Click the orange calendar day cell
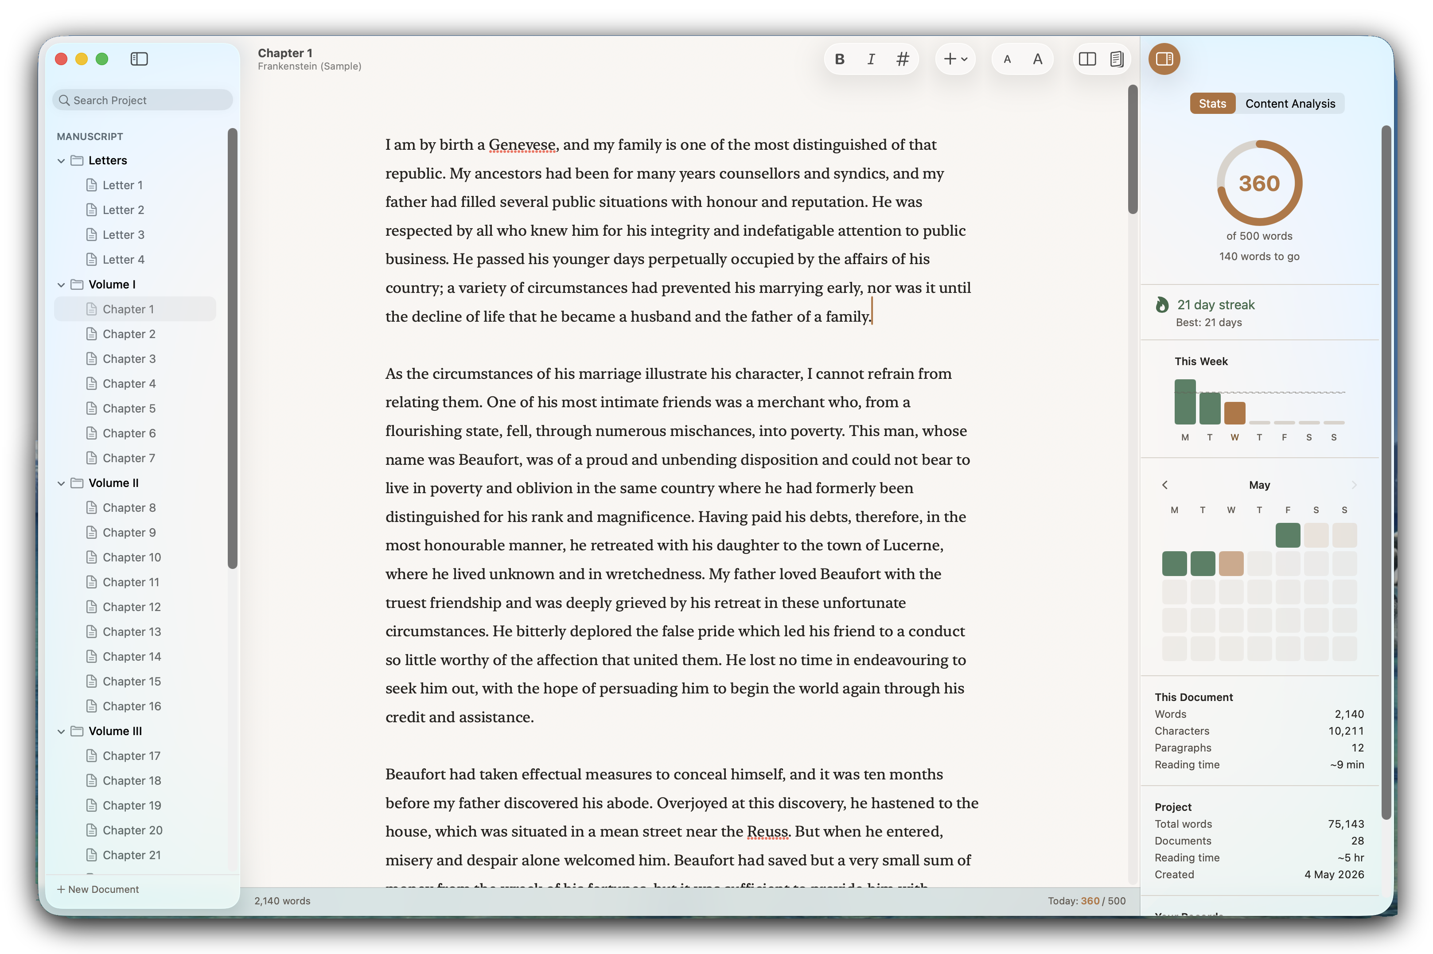 pos(1231,563)
